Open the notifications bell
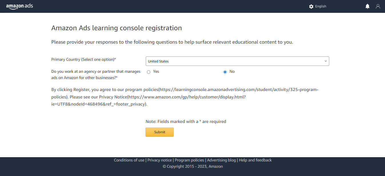The width and height of the screenshot is (385, 176). (x=367, y=6)
